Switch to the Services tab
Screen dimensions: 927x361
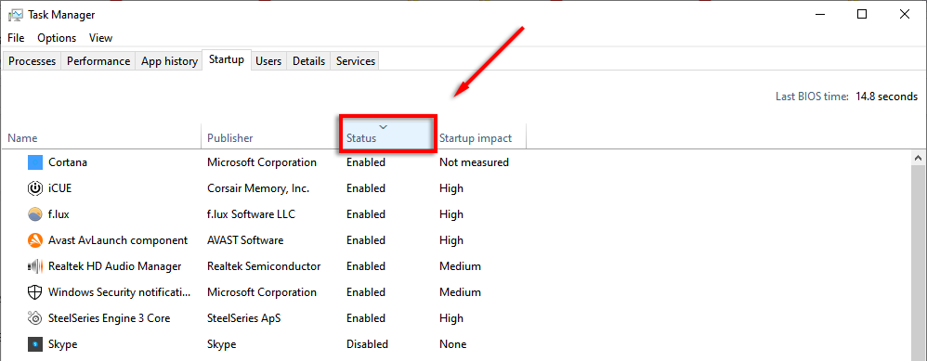356,61
